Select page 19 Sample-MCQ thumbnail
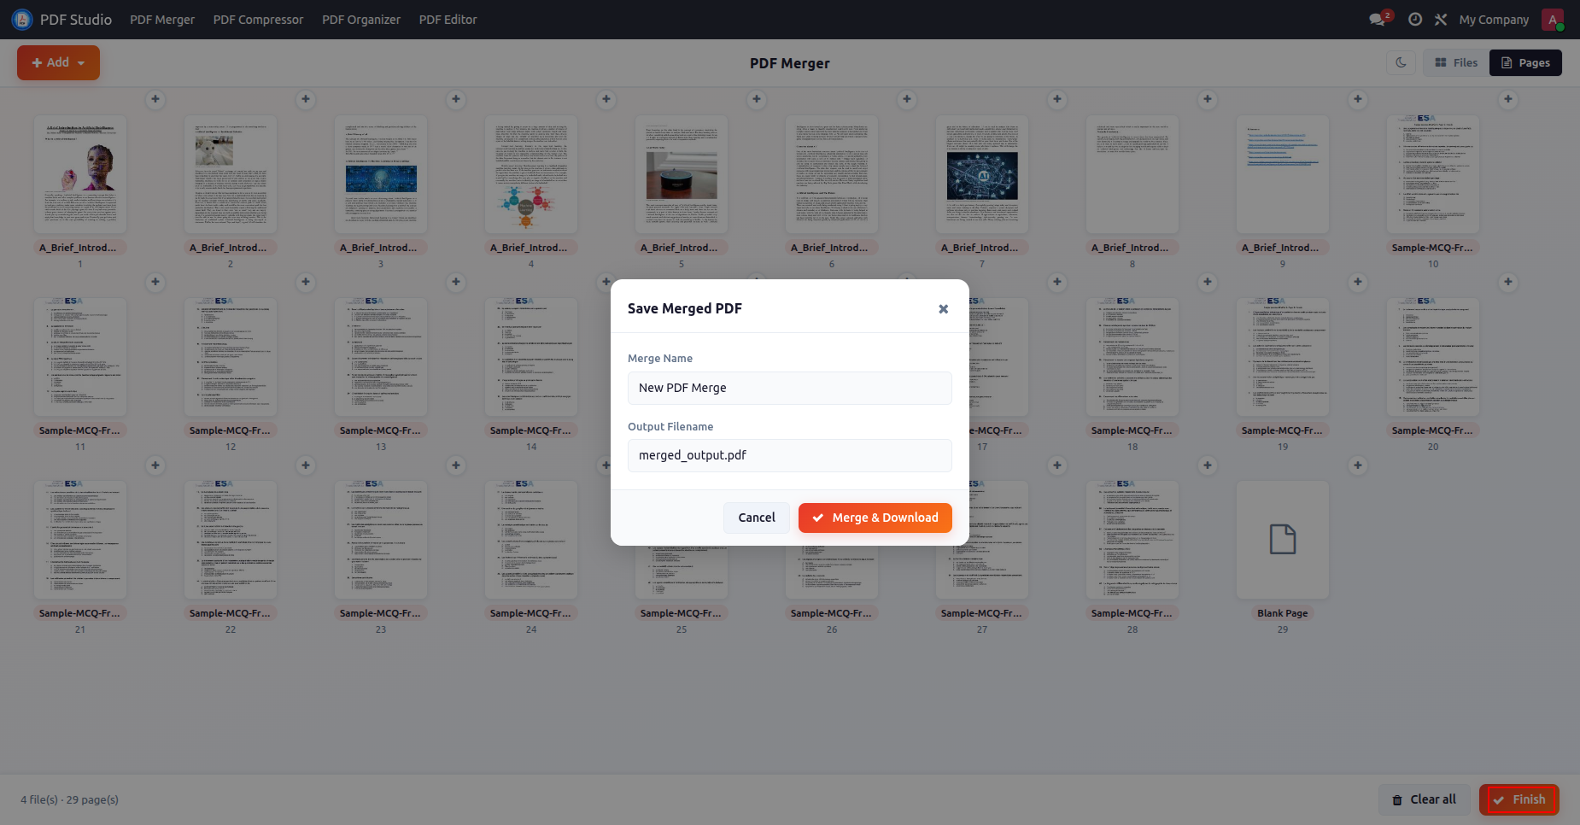Screen dimensions: 1580x825 1283,357
